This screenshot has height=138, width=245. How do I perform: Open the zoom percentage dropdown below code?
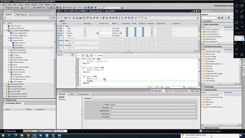pos(184,87)
